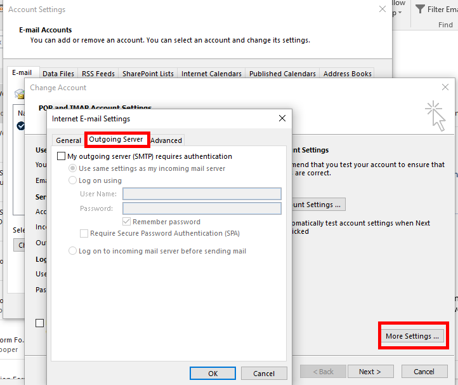The height and width of the screenshot is (385, 458).
Task: Click the Filter Email funnel icon
Action: click(x=420, y=9)
